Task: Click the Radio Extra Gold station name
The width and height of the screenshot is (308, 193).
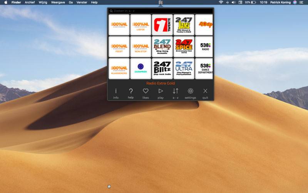Action: click(x=161, y=83)
